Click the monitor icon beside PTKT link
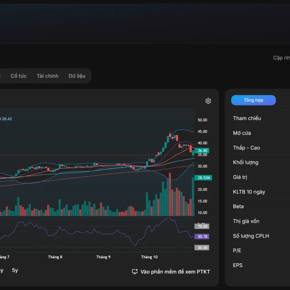Screen dimensions: 290x290 134,272
